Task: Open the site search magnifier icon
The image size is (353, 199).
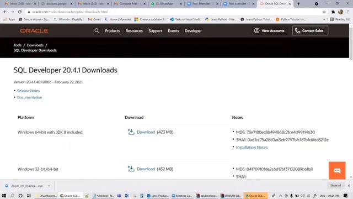Action: click(x=97, y=30)
